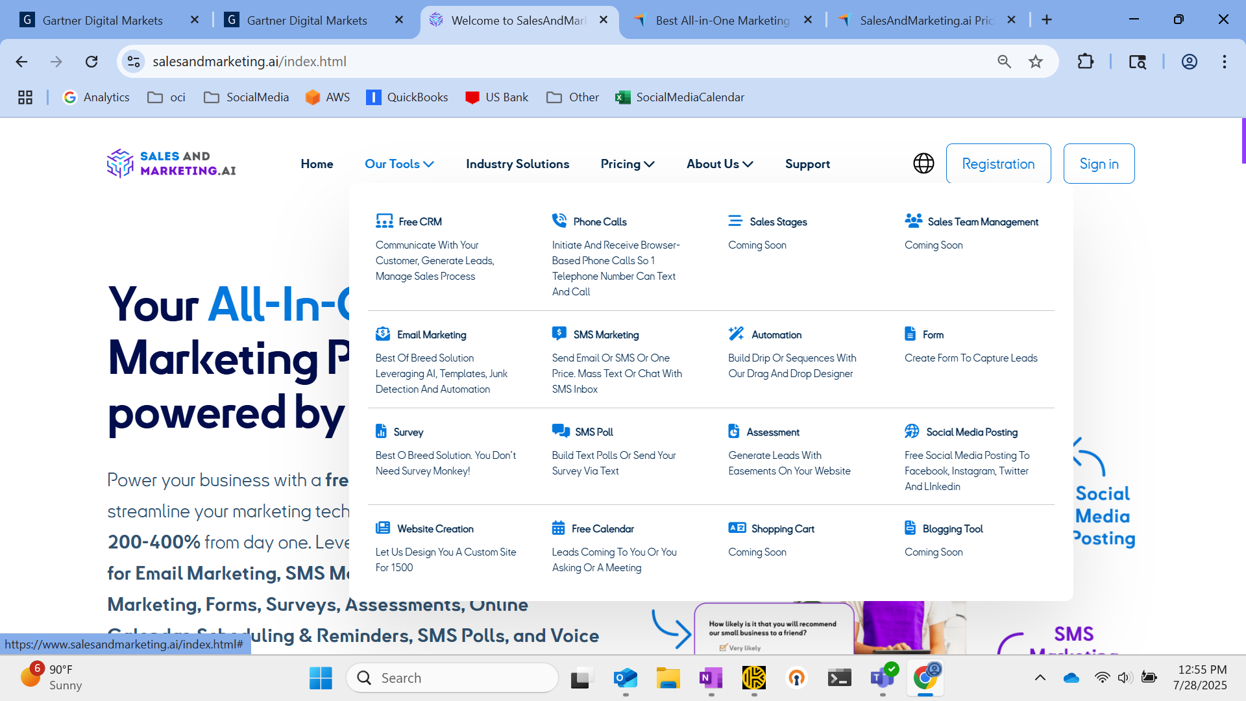Open the Industry Solutions menu item

(x=517, y=164)
